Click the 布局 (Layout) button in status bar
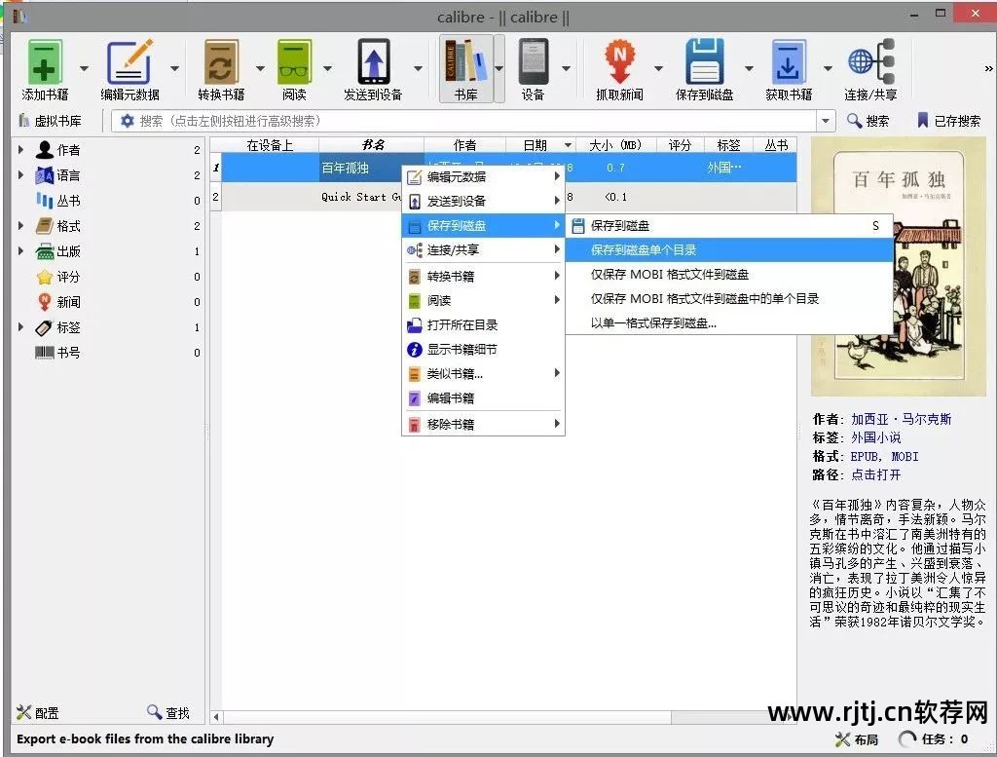This screenshot has height=757, width=997. (x=857, y=739)
